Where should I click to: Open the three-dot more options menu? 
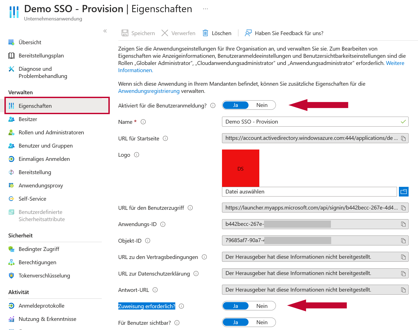205,9
